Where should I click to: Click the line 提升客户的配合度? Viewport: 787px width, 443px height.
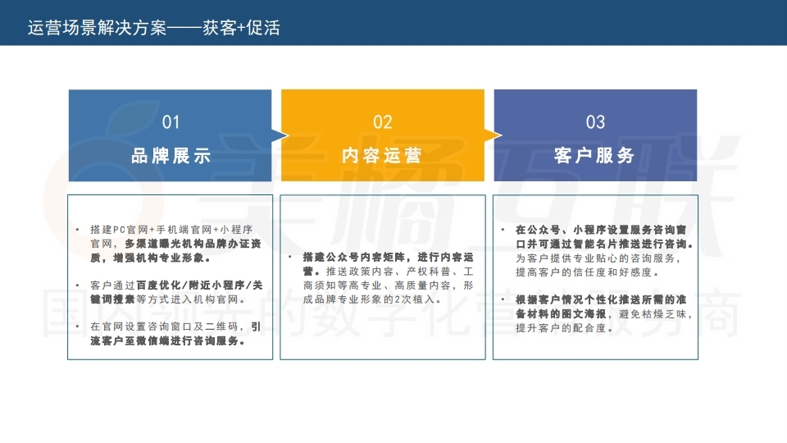565,328
